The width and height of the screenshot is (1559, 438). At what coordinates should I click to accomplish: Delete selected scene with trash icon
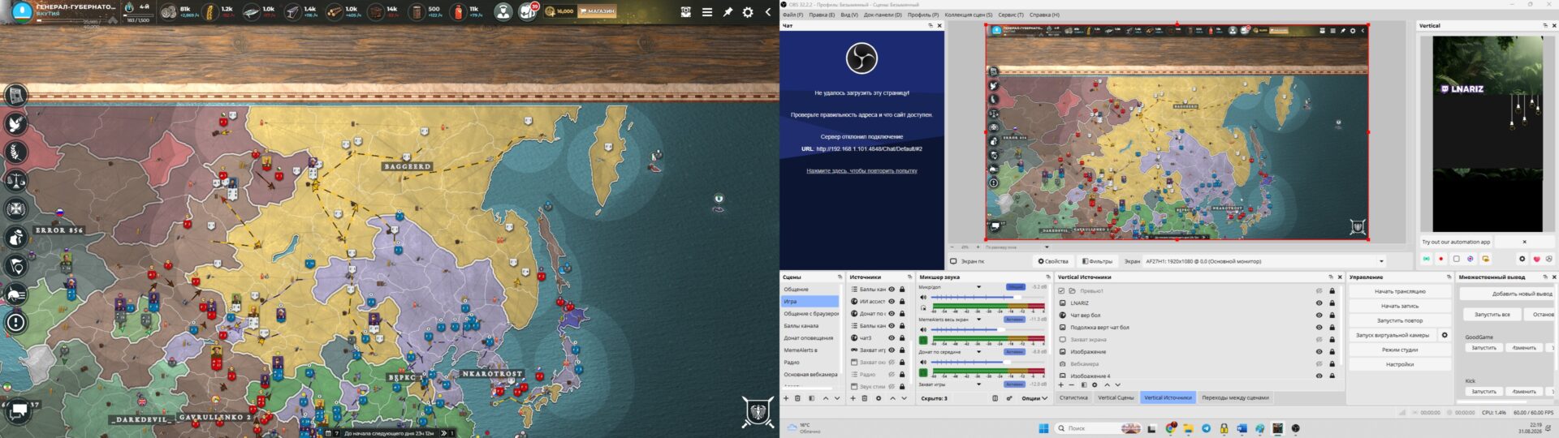pos(797,398)
